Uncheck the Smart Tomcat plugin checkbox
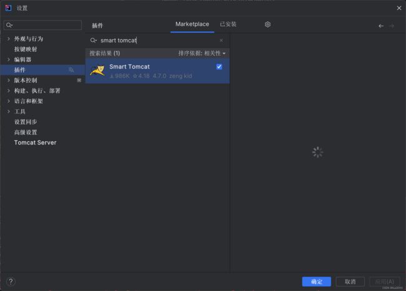This screenshot has width=406, height=291. tap(219, 67)
